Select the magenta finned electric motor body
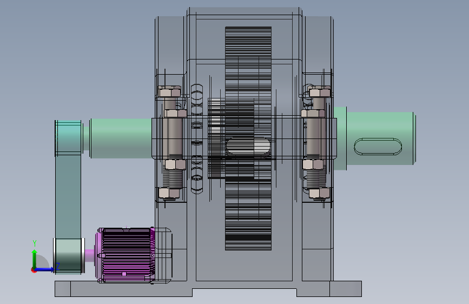The width and height of the screenshot is (469, 304). [125, 255]
